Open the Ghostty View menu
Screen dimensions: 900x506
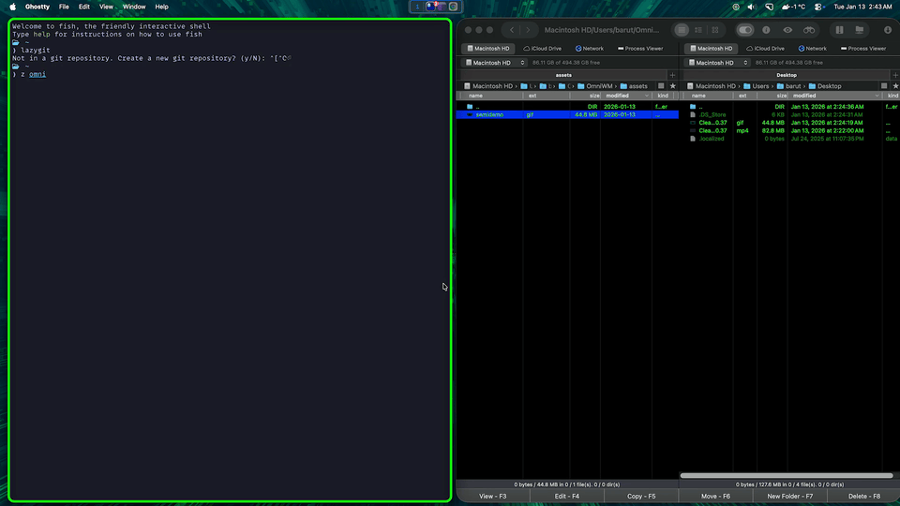[106, 7]
